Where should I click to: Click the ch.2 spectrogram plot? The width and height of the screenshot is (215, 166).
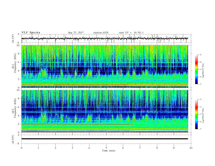(x=105, y=111)
